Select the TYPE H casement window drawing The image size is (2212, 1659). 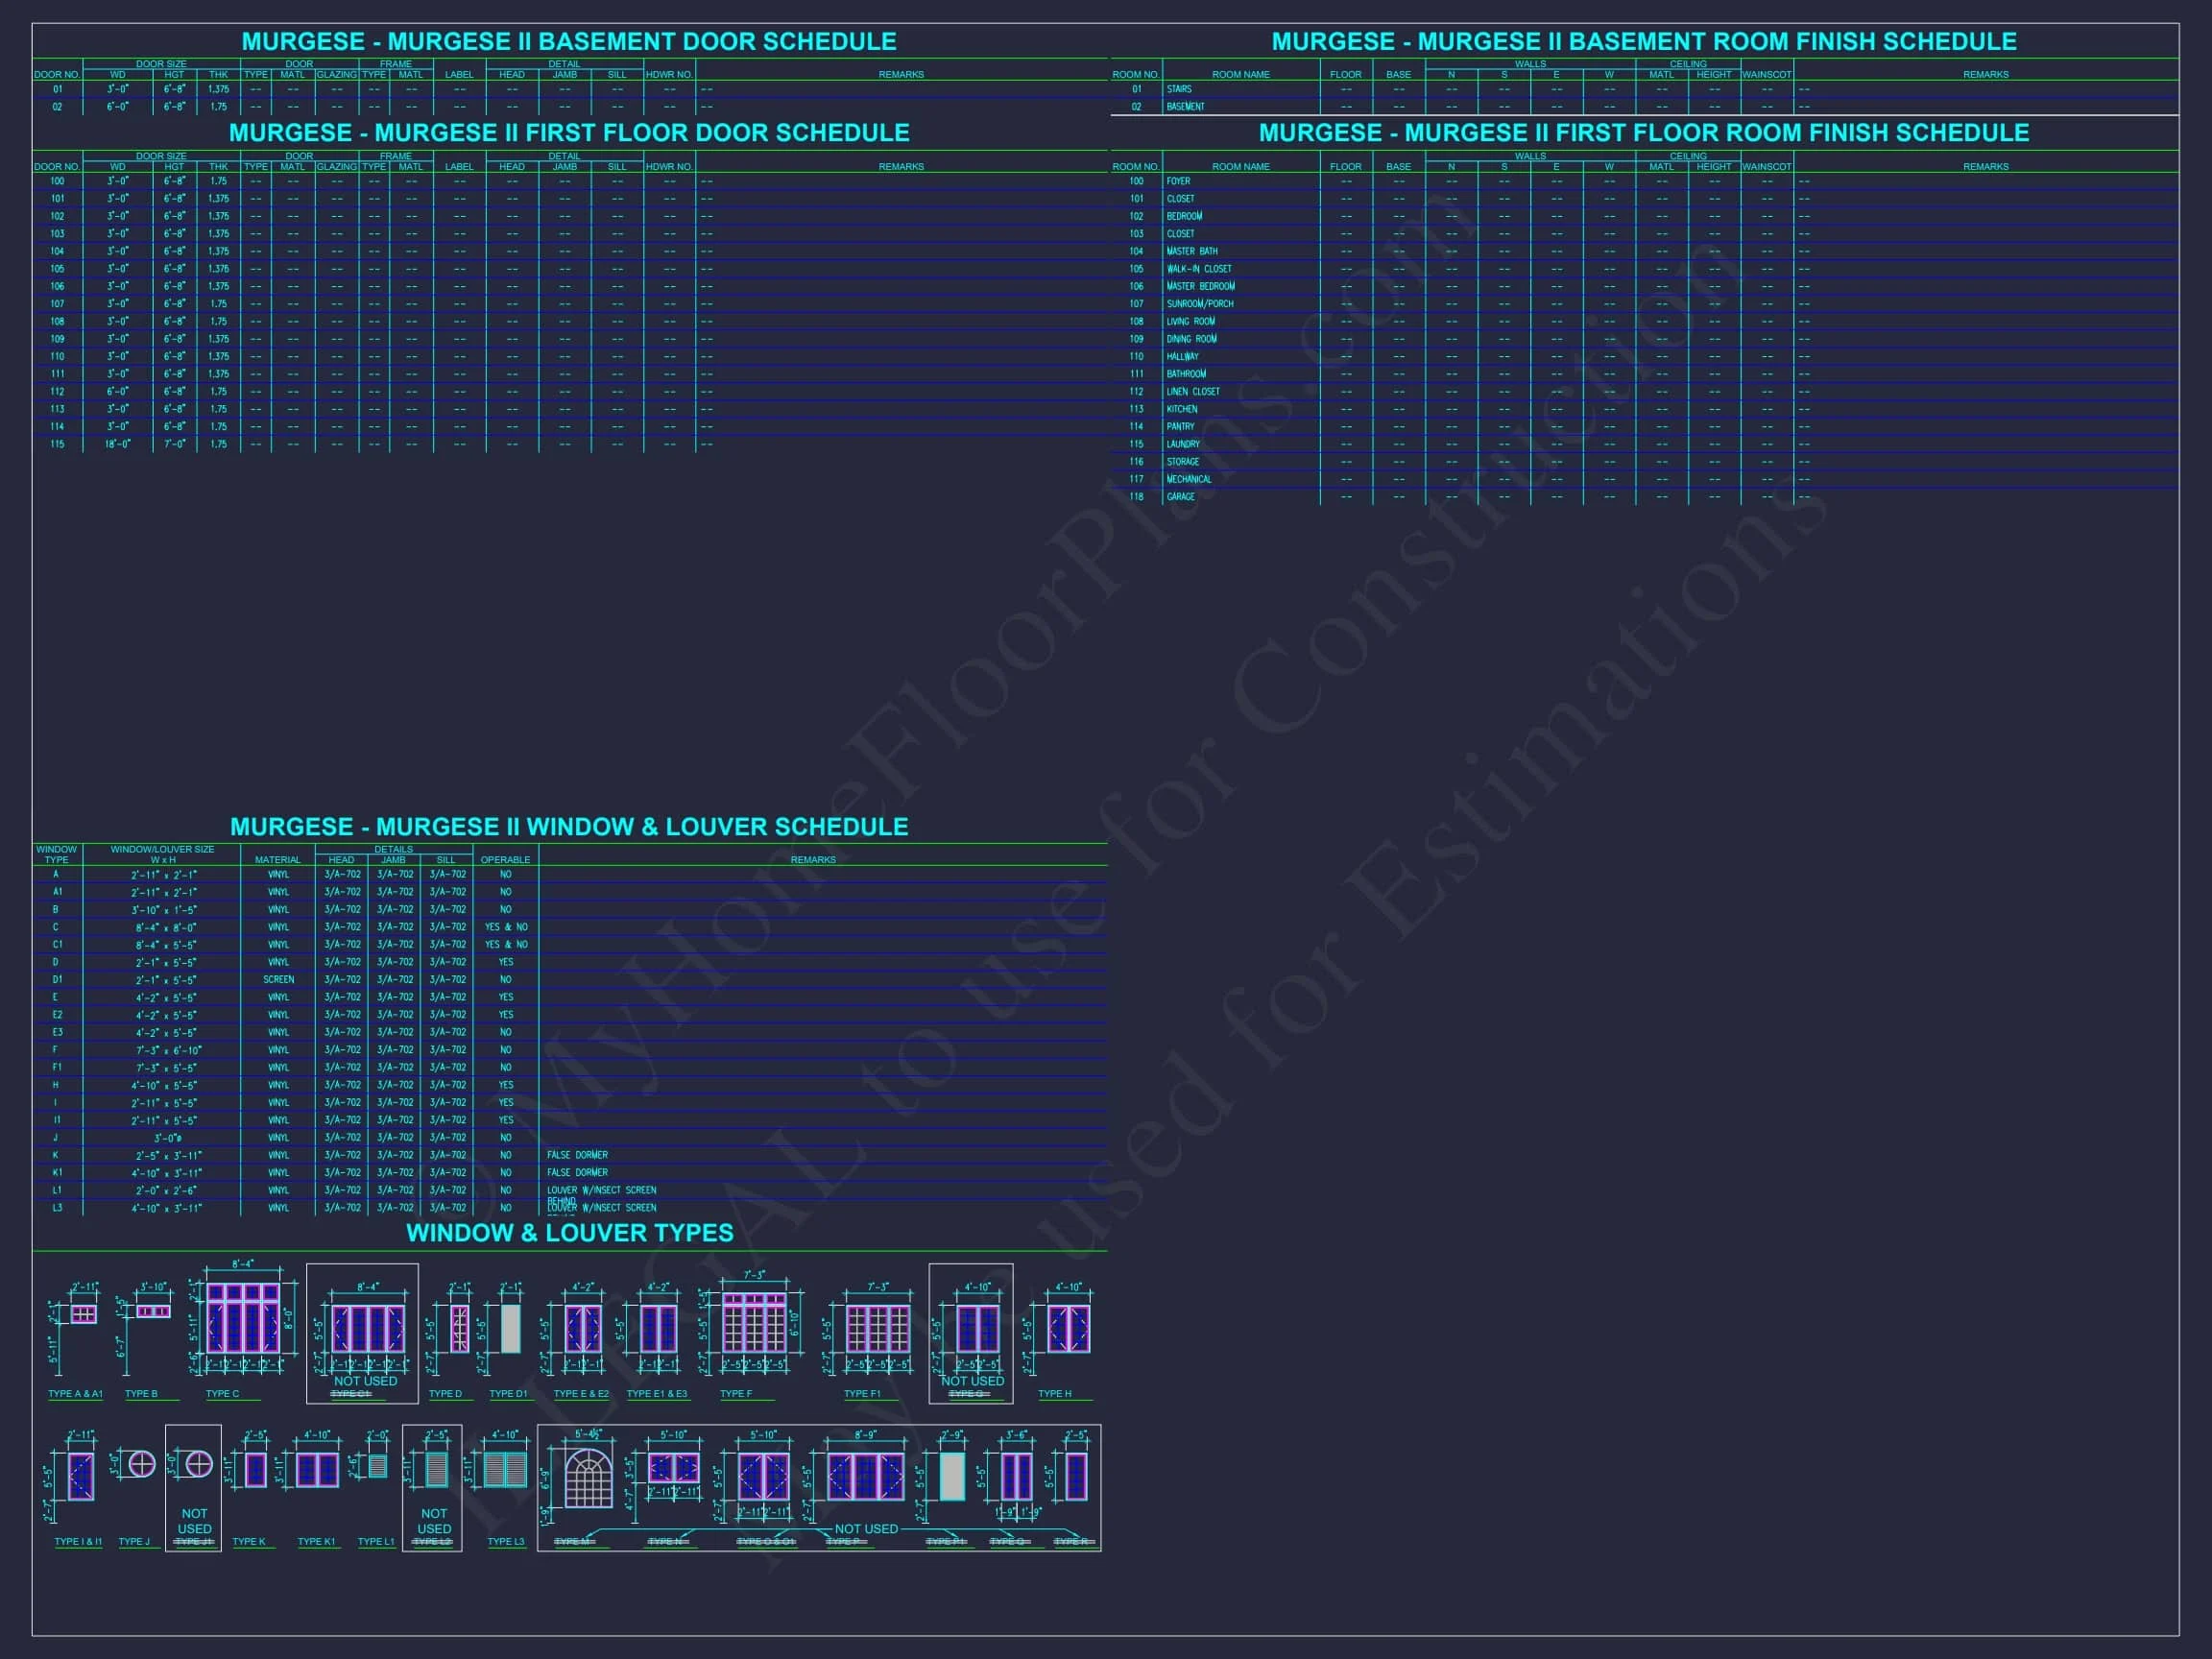[1068, 1329]
